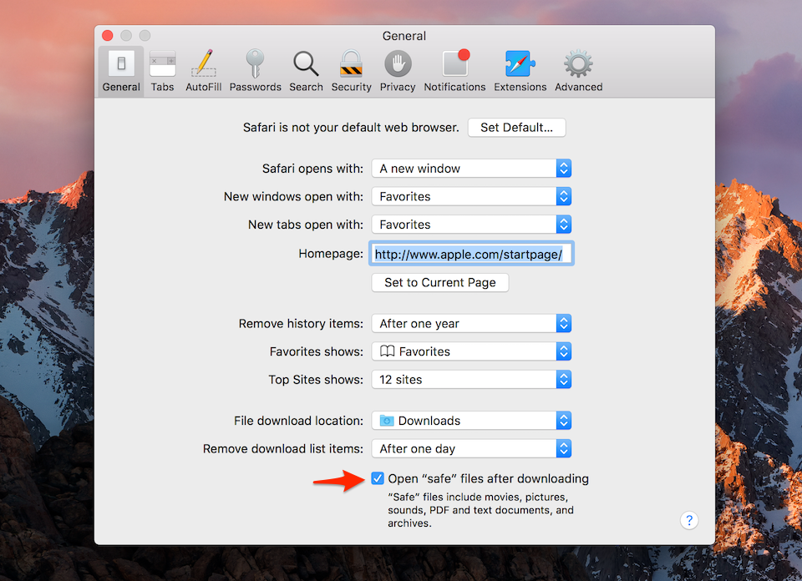Screen dimensions: 802x581
Task: Open the Extensions puzzle icon
Action: [520, 64]
